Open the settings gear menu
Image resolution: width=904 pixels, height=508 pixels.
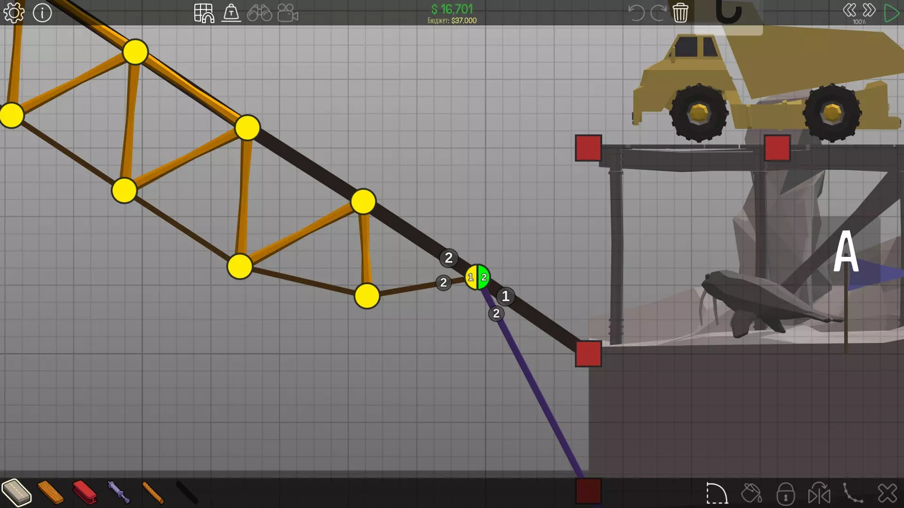14,13
